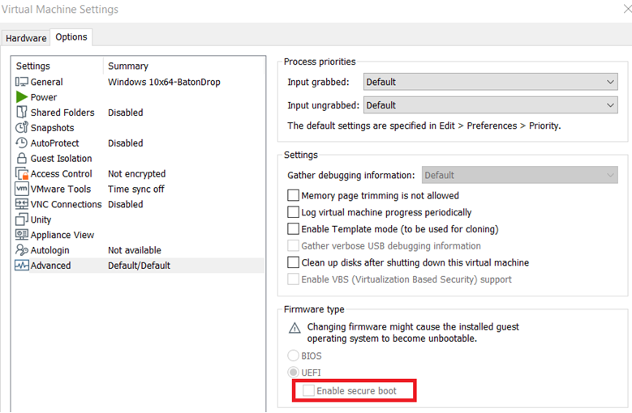The width and height of the screenshot is (632, 413).
Task: Select VMware Tools setting row
Action: coord(138,189)
